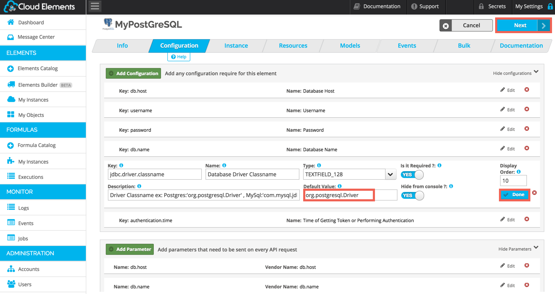Screen dimensions: 555x294
Task: Delete the password configuration row
Action: coord(527,129)
